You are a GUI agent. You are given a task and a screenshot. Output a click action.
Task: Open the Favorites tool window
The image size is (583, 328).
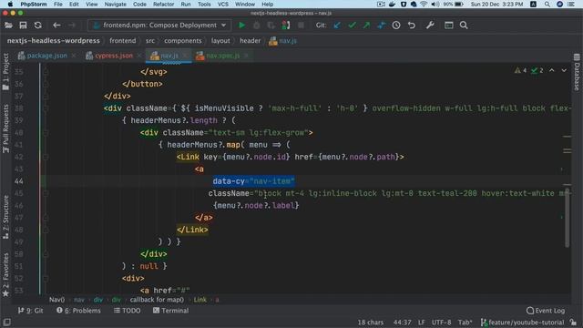pos(5,275)
